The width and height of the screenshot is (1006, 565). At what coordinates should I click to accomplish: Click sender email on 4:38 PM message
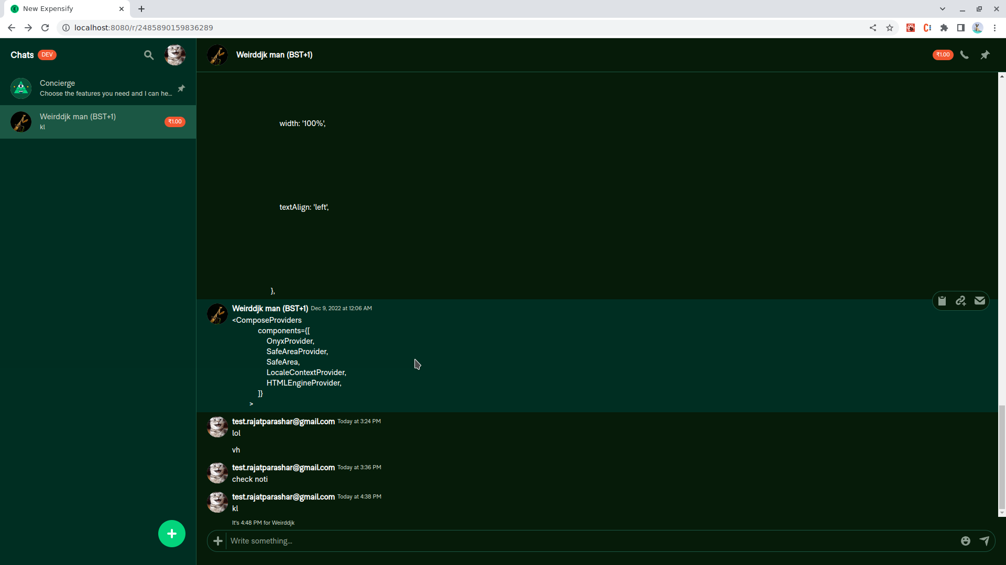pyautogui.click(x=283, y=497)
